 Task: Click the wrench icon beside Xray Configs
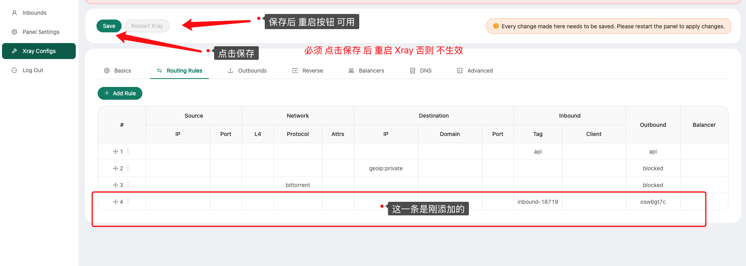(x=14, y=51)
